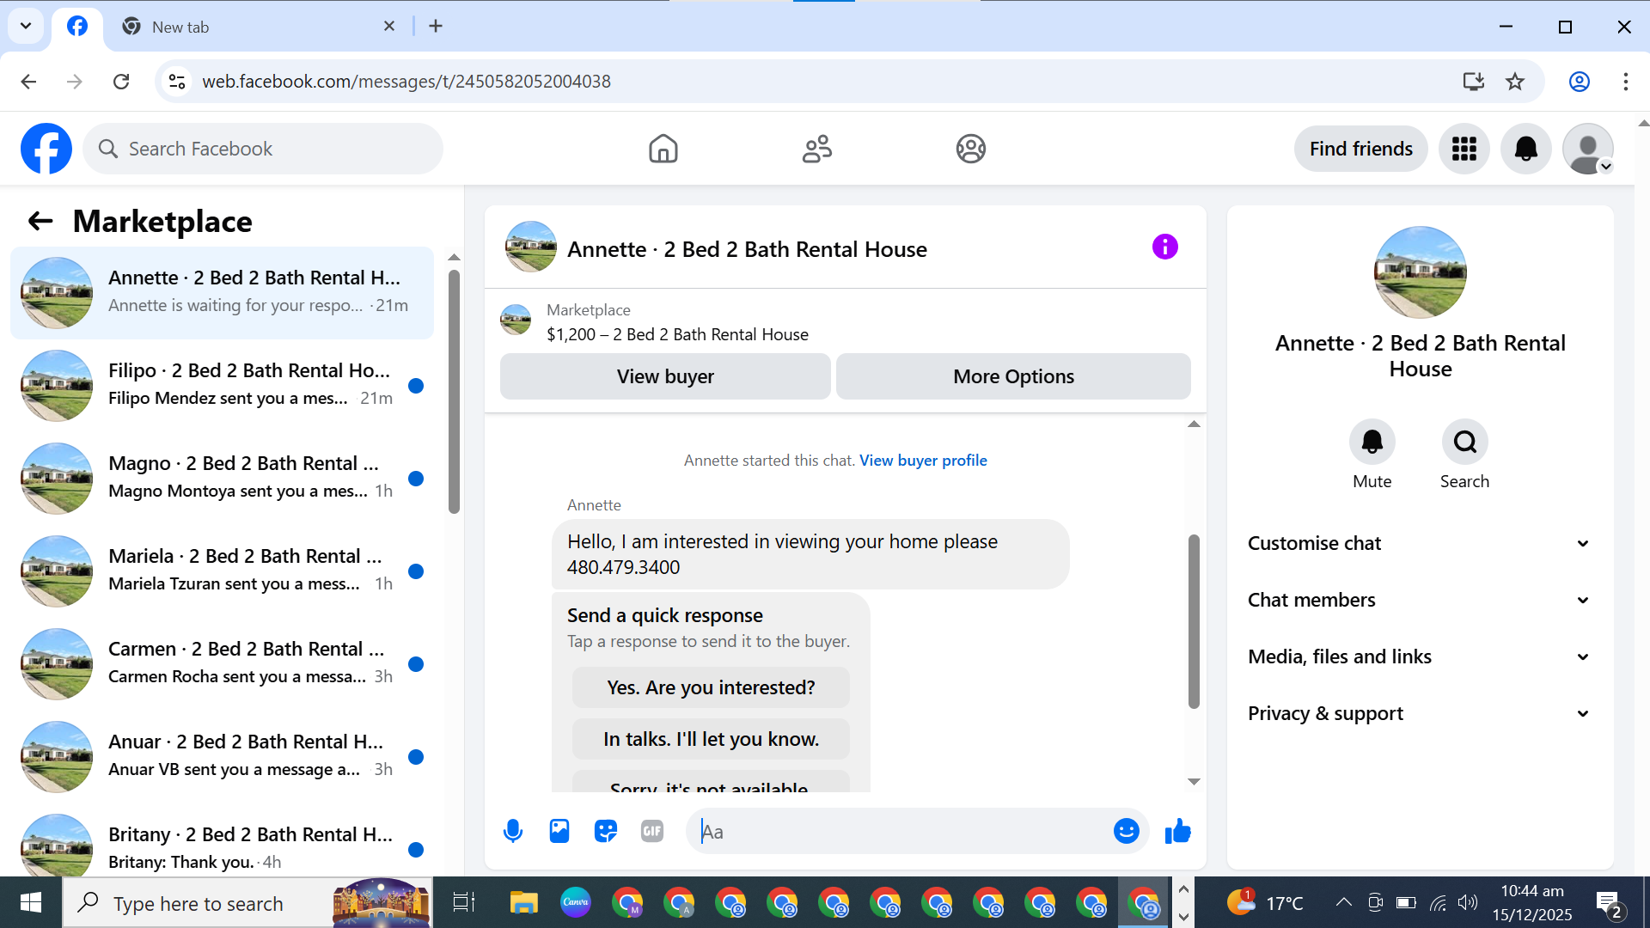Switch to the New tab browser tab
1650x928 pixels.
click(x=256, y=27)
